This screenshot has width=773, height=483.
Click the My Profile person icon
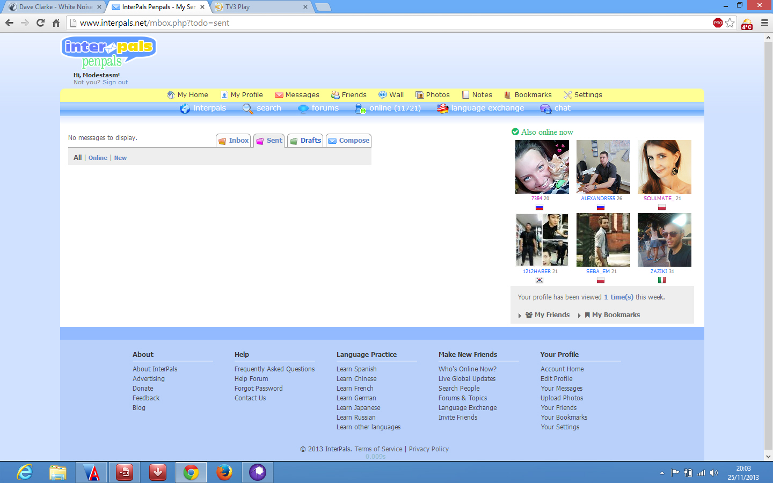(x=224, y=95)
